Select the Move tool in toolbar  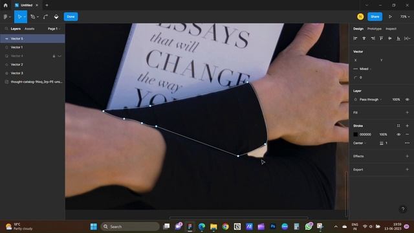pyautogui.click(x=19, y=17)
